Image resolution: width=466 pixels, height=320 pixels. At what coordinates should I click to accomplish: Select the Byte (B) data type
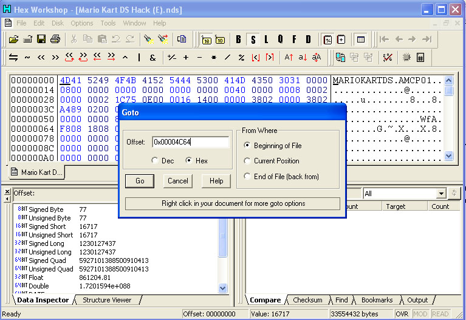click(238, 39)
